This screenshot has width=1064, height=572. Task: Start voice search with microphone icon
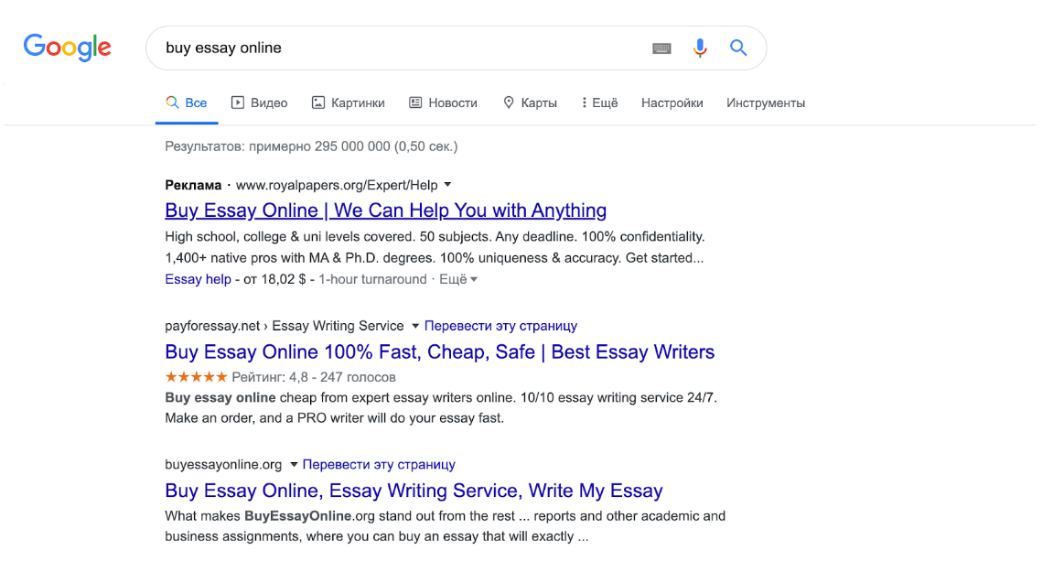coord(700,48)
